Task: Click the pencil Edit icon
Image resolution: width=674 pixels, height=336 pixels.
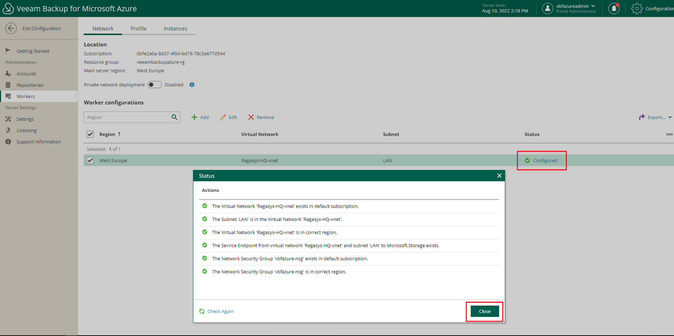Action: pyautogui.click(x=223, y=117)
